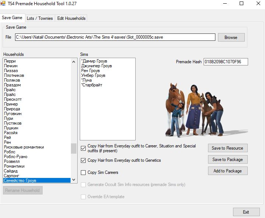Screen dimensions: 265x218
Task: Click the Exit button
Action: coord(246,212)
